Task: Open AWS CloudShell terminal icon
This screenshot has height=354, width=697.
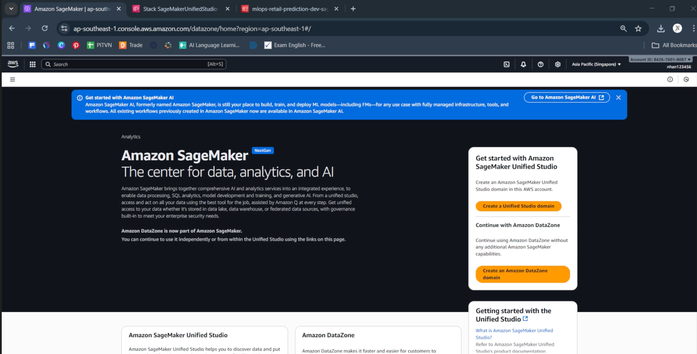Action: 506,64
